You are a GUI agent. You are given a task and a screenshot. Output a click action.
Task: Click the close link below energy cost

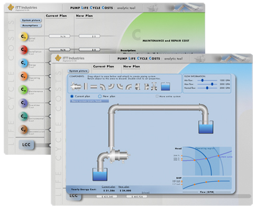146,193
